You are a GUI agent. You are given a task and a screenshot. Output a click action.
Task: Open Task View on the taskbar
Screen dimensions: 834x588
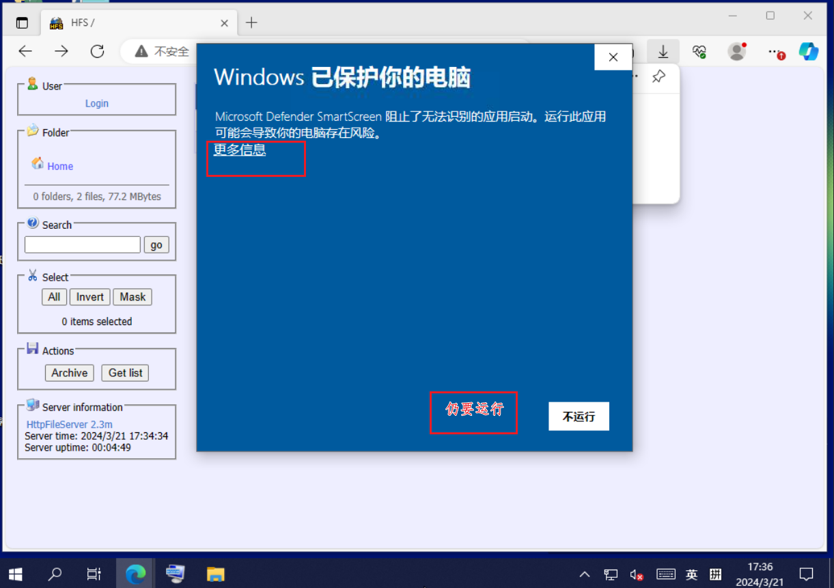(94, 574)
